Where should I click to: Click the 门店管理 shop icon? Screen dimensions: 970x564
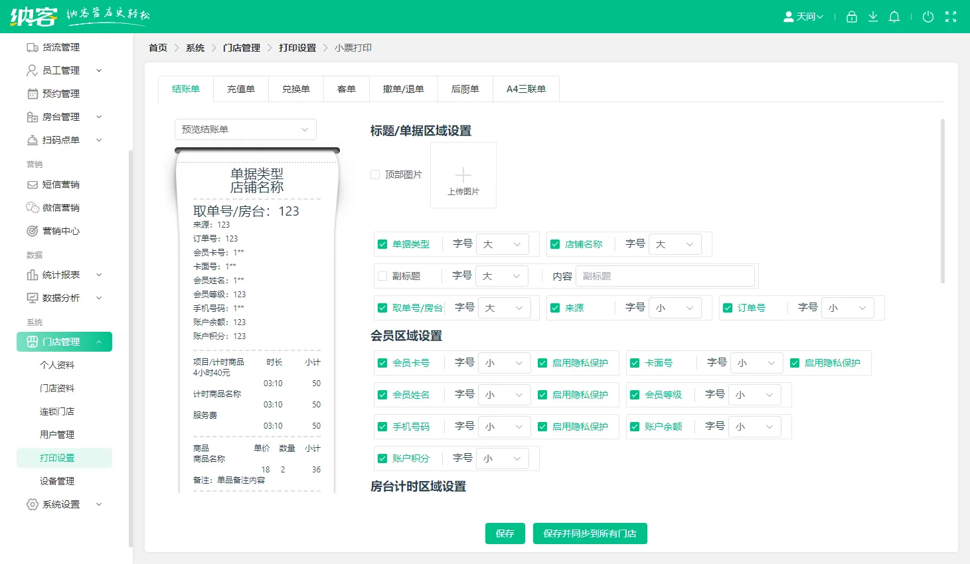point(32,342)
